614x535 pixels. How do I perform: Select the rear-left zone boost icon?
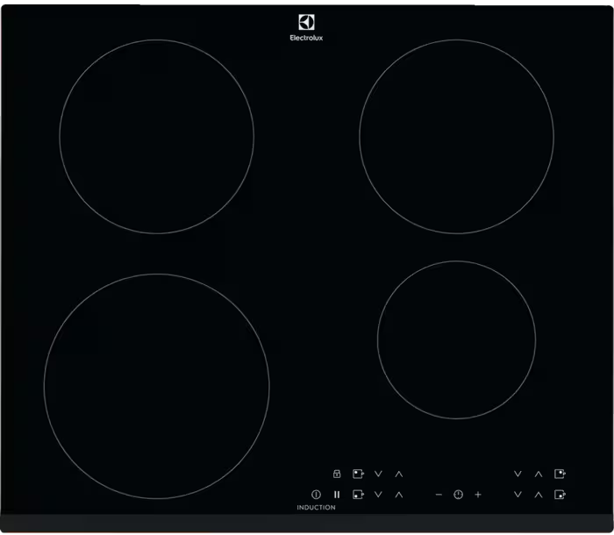pyautogui.click(x=358, y=474)
